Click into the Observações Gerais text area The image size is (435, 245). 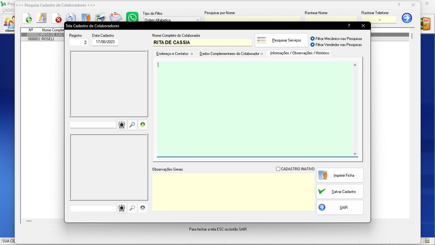coord(233,192)
